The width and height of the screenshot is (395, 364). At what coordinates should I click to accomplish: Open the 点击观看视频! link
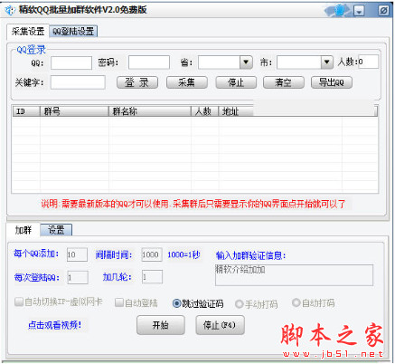[x=54, y=325]
